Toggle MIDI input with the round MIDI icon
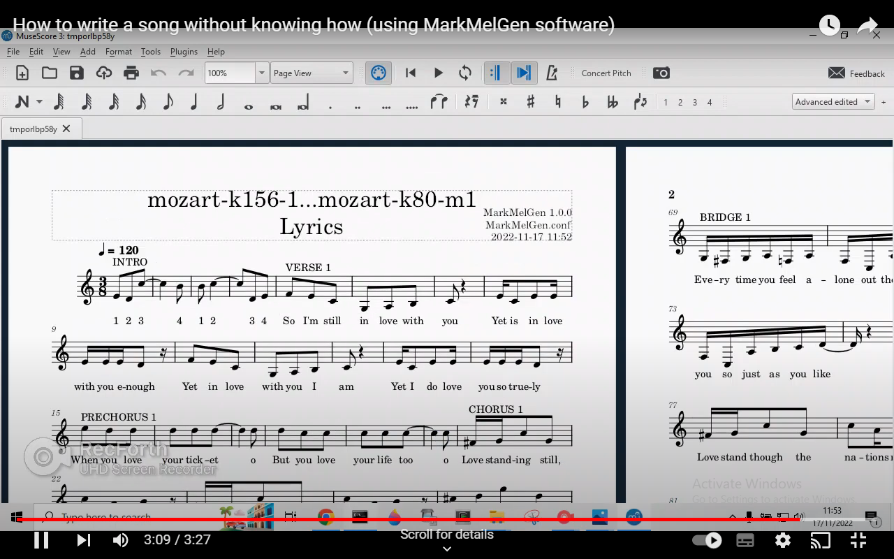 click(378, 73)
